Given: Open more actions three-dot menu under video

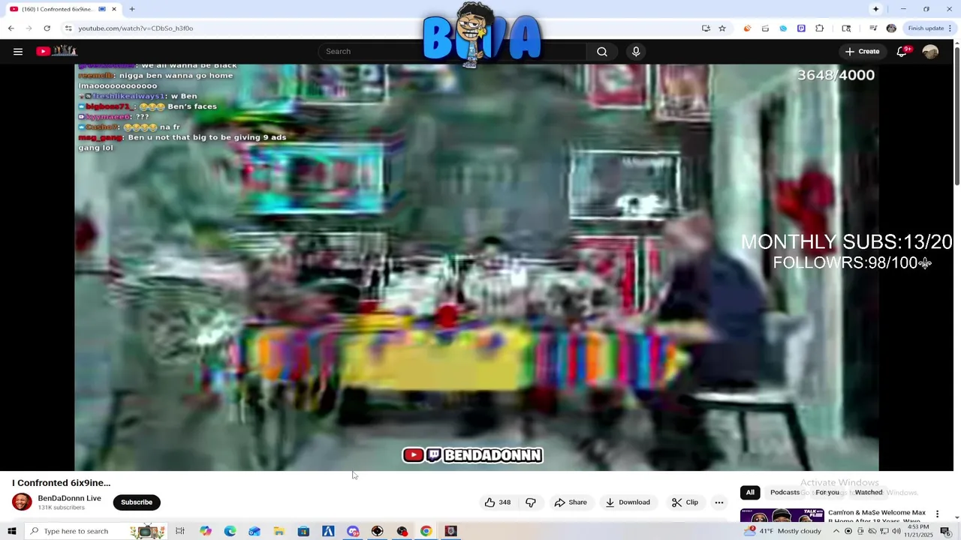Looking at the screenshot, I should pos(719,502).
